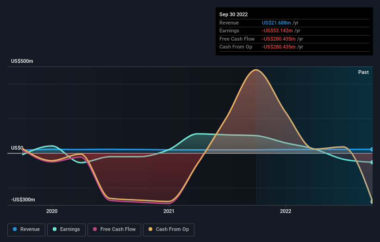Click the Free Cash Flow -US$280.435m value
380x242 pixels.
pos(279,39)
